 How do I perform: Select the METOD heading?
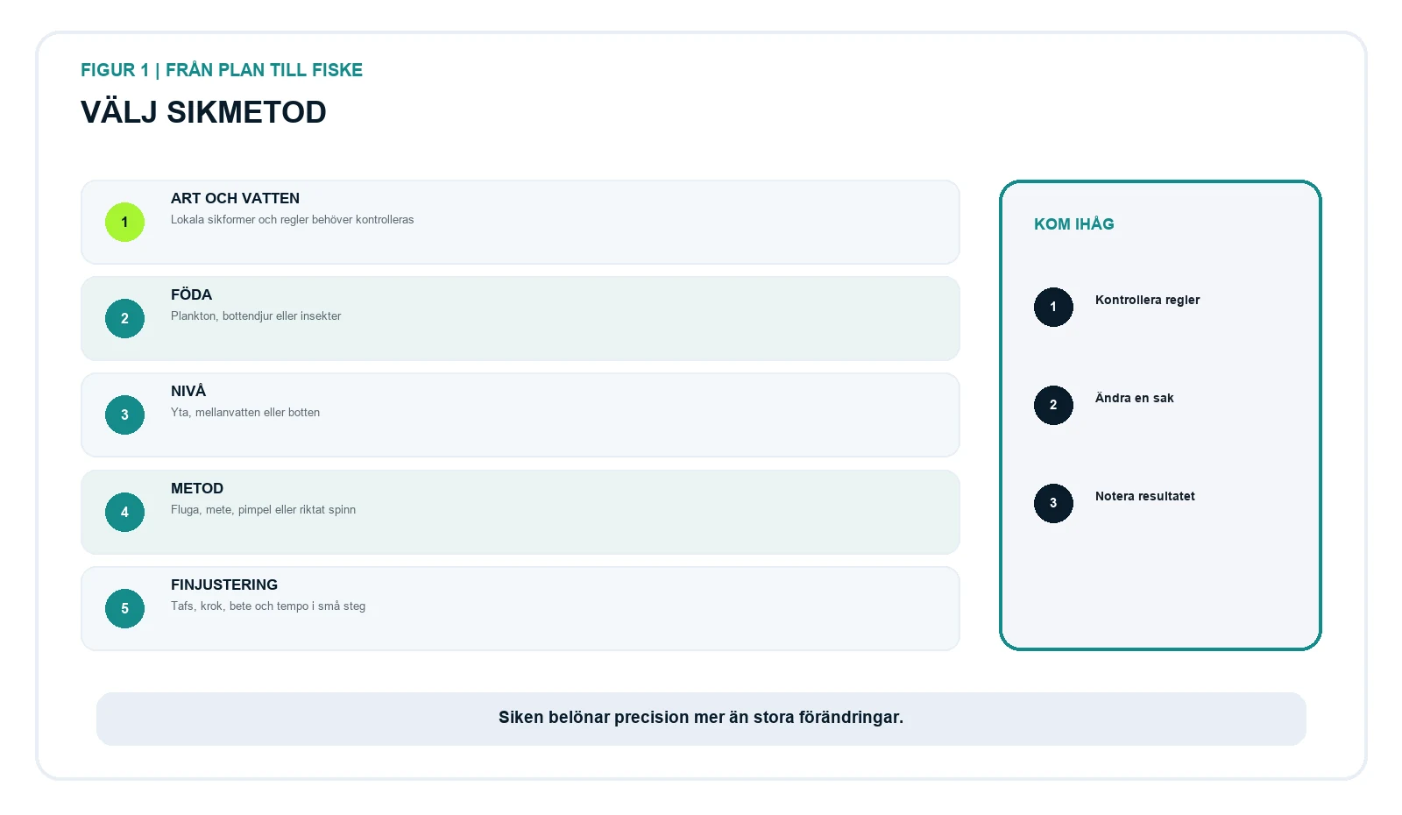point(197,488)
